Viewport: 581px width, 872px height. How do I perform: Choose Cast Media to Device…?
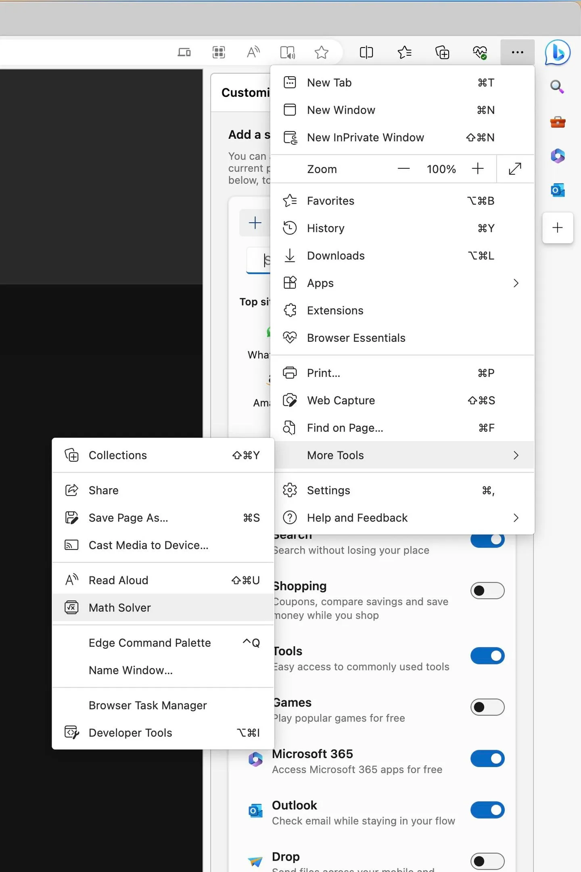(163, 545)
